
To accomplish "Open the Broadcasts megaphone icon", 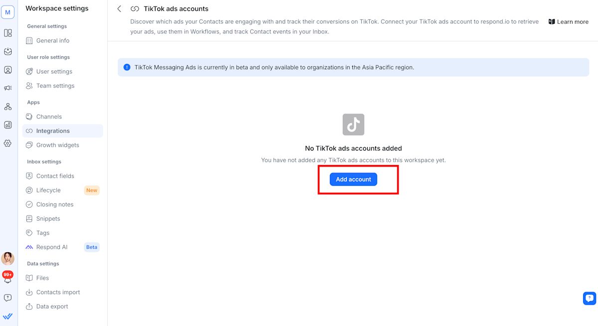I will [8, 88].
